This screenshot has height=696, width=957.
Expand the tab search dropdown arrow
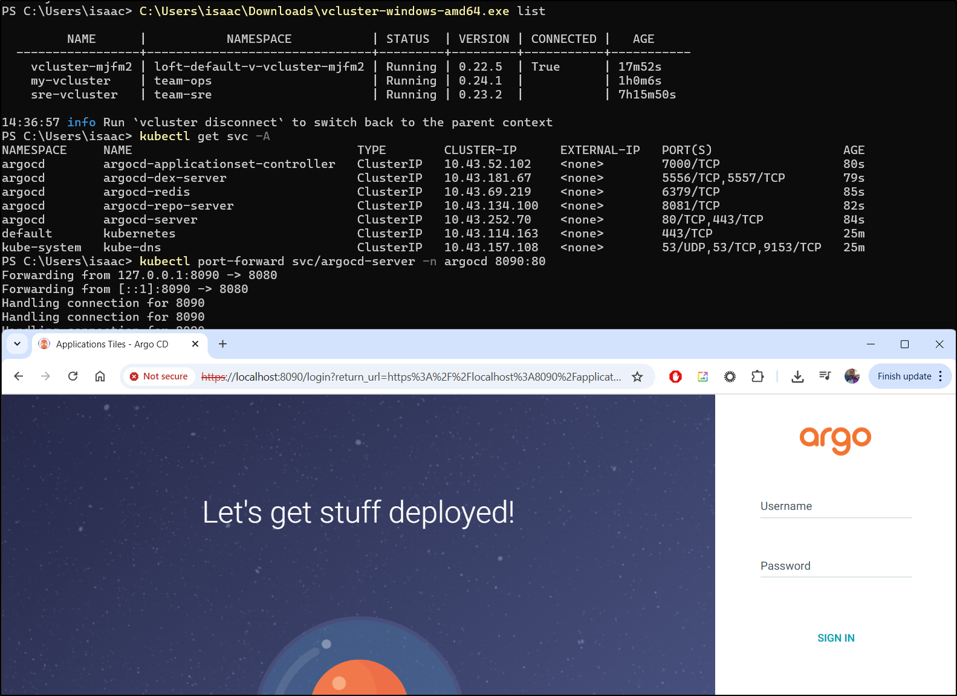tap(17, 344)
